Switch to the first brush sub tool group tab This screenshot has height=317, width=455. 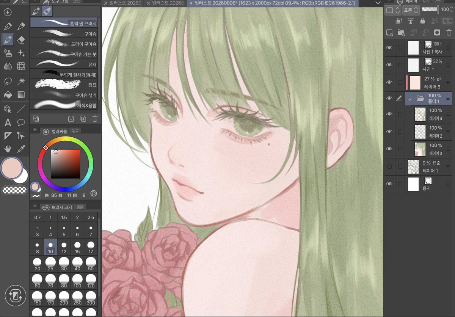tap(36, 11)
